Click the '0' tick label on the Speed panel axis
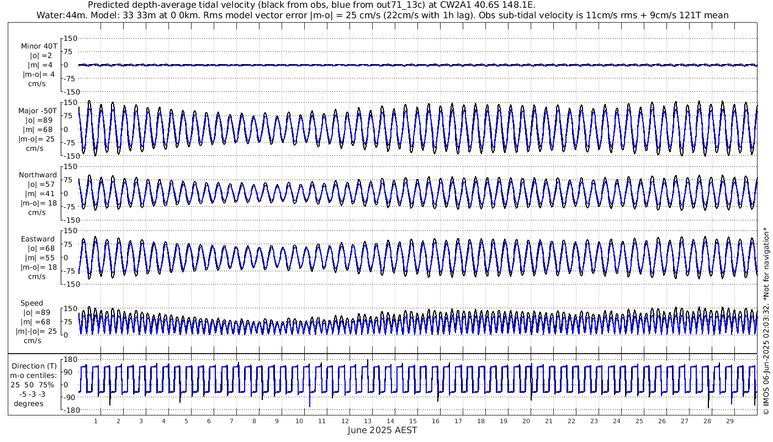Image resolution: width=773 pixels, height=442 pixels. click(x=66, y=335)
